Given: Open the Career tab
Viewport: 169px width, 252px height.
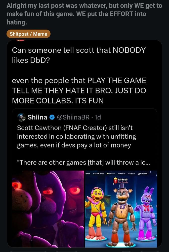Looking at the screenshot, I should (132, 174).
